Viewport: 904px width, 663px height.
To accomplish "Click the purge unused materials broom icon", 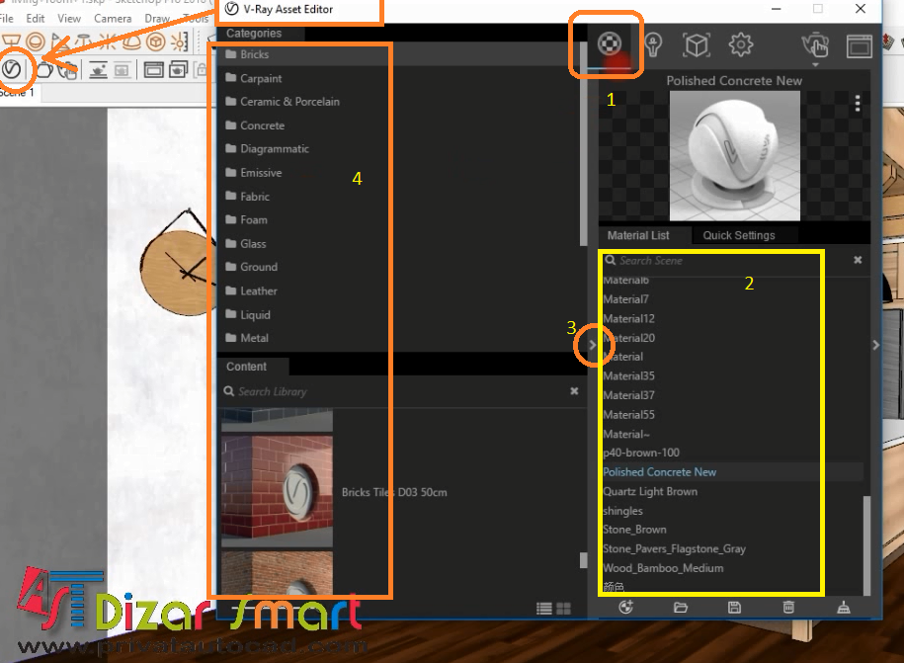I will pos(844,607).
